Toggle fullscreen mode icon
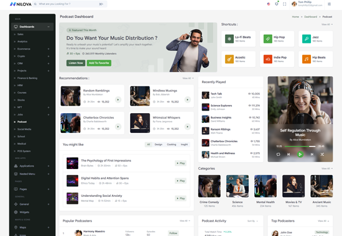This screenshot has width=342, height=236. pos(284,4)
